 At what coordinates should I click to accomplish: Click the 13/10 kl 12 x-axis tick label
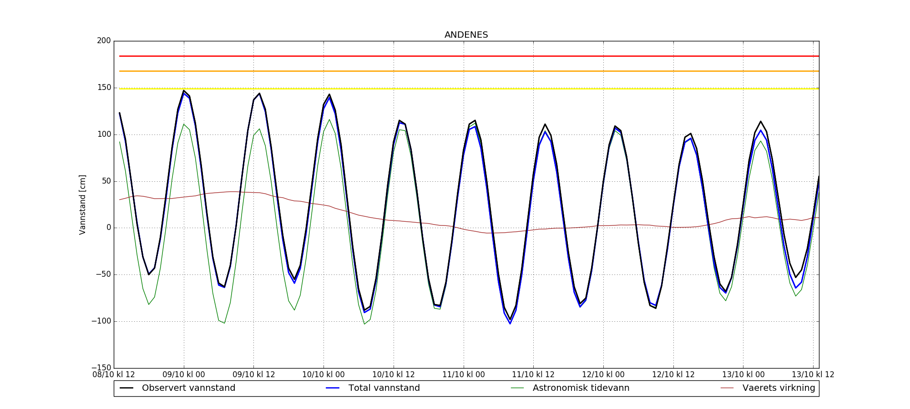coord(813,375)
